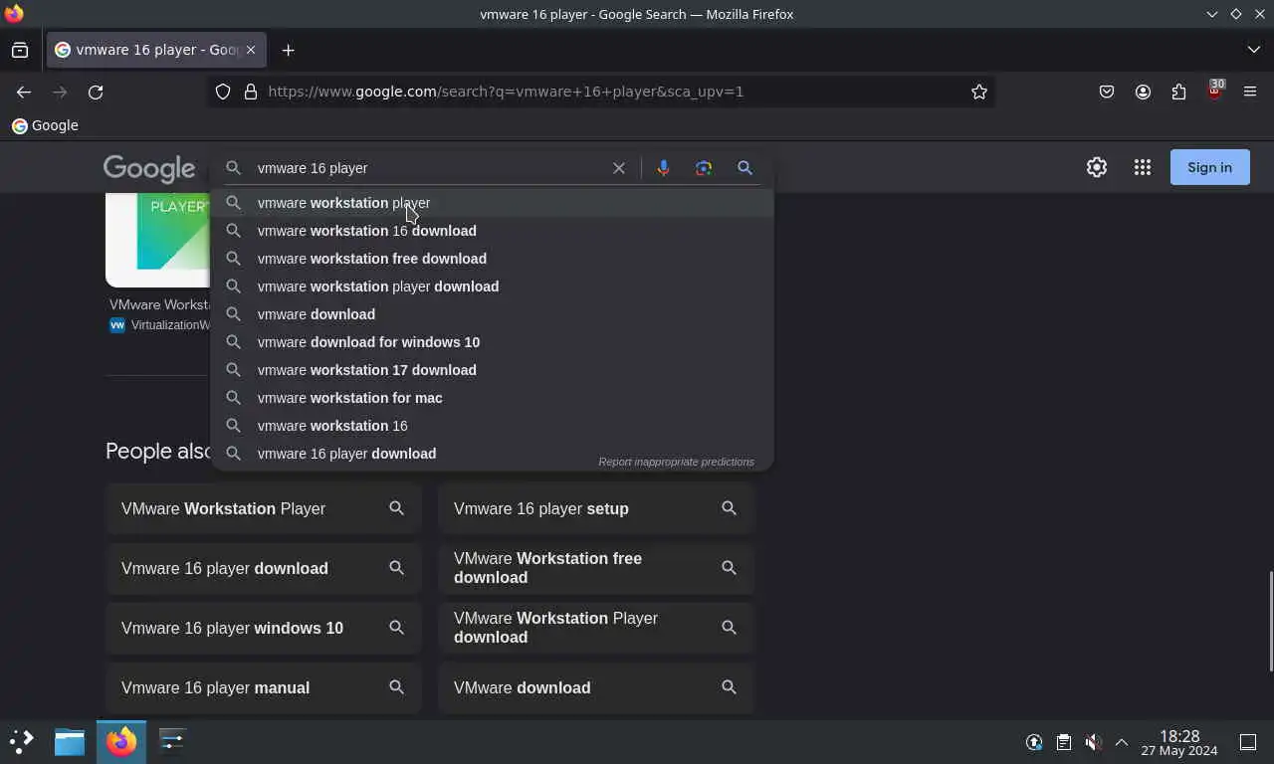Reload the current page
This screenshot has height=764, width=1274.
coord(96,92)
